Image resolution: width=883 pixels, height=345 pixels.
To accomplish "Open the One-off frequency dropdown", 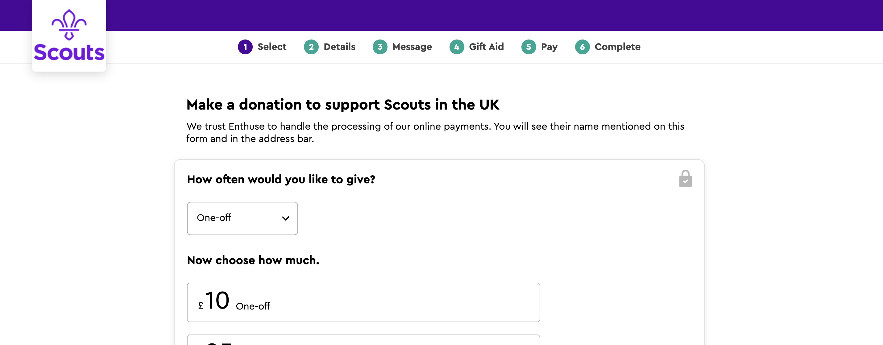I will 242,218.
